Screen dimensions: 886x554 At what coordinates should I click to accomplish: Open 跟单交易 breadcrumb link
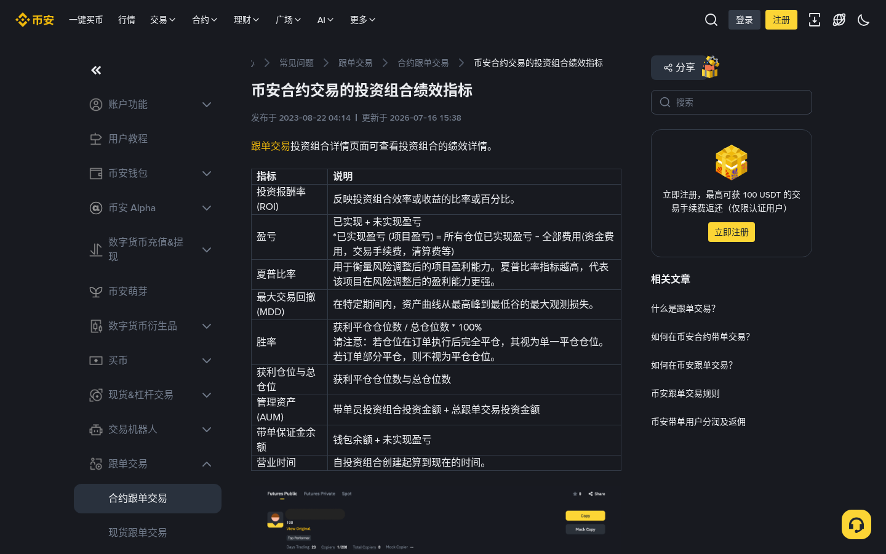click(356, 63)
